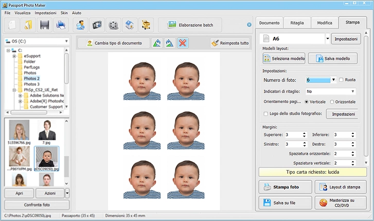Click the Spaziatura orizzontale stepper

[353, 154]
